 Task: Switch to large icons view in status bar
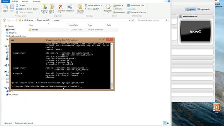tap(168, 123)
